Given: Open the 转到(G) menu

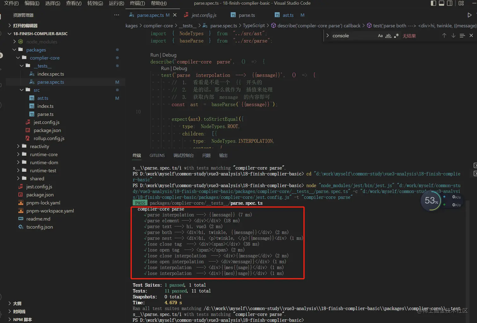Looking at the screenshot, I should (95, 3).
